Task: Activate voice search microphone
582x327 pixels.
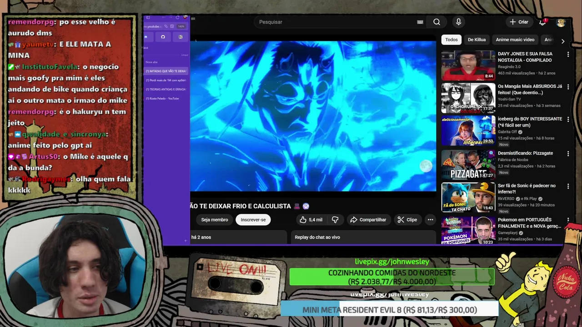Action: point(458,22)
